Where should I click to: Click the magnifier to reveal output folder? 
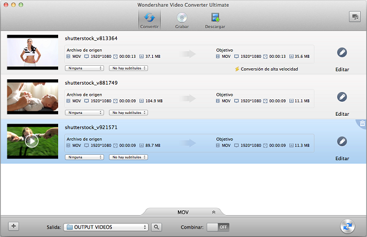(x=157, y=227)
